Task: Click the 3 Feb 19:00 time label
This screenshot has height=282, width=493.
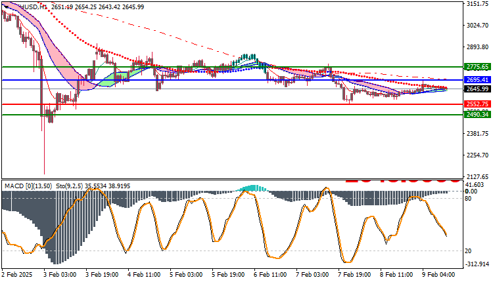Action: [102, 275]
